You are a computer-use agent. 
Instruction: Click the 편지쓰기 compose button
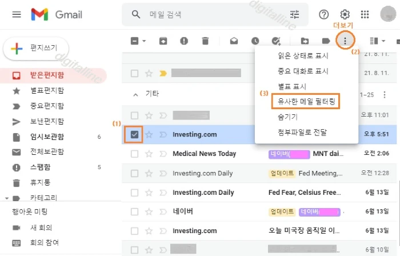36,48
